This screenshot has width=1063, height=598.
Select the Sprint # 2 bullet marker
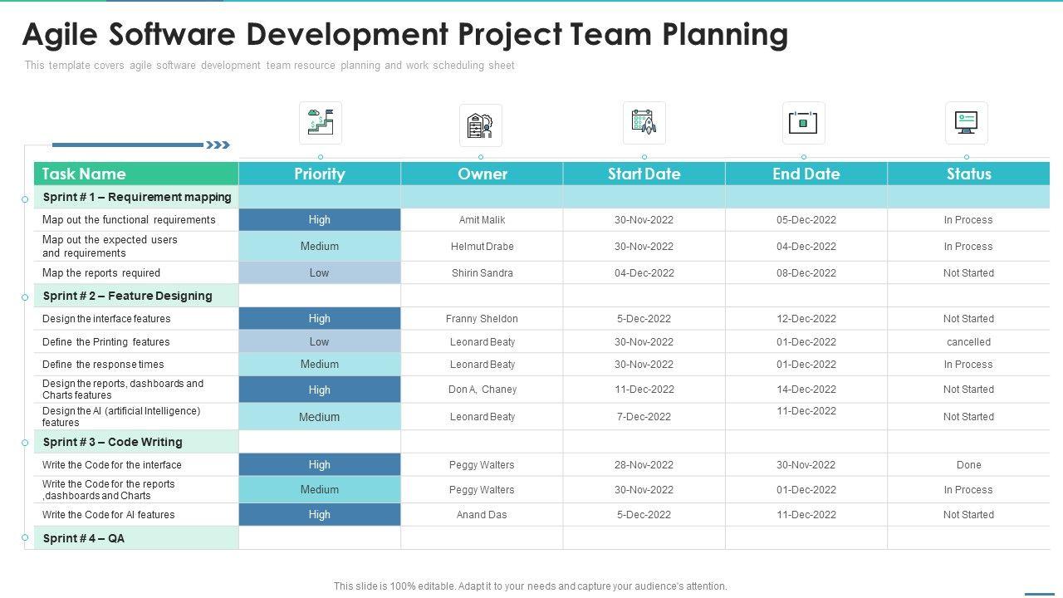click(x=25, y=297)
